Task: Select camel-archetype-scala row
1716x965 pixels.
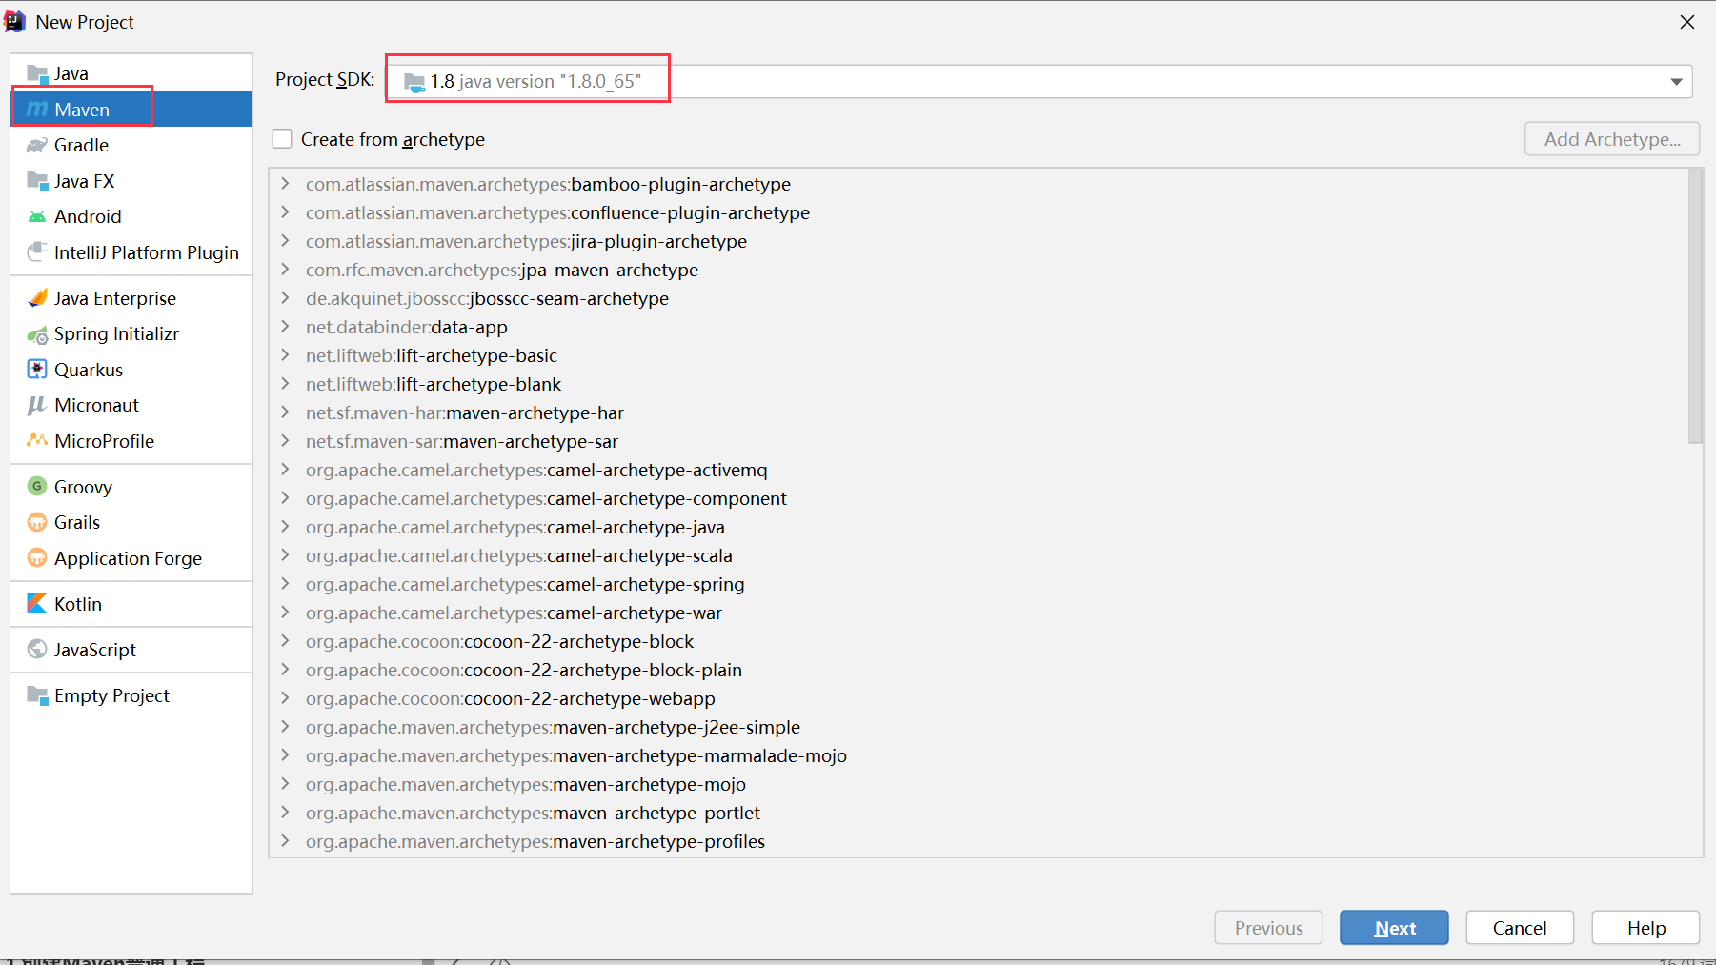Action: click(x=979, y=555)
